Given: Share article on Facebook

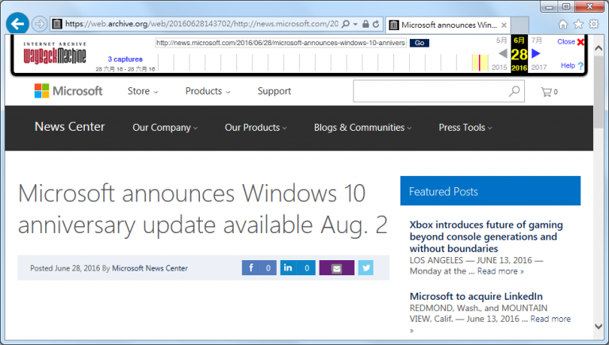Looking at the screenshot, I should 259,268.
